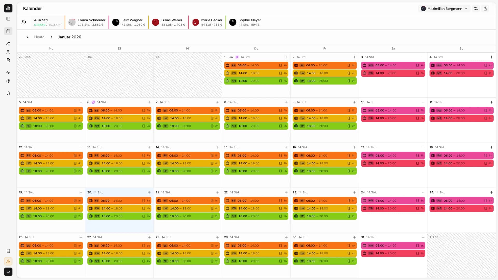Image resolution: width=498 pixels, height=280 pixels.
Task: Open the documents icon in sidebar
Action: pyautogui.click(x=8, y=60)
